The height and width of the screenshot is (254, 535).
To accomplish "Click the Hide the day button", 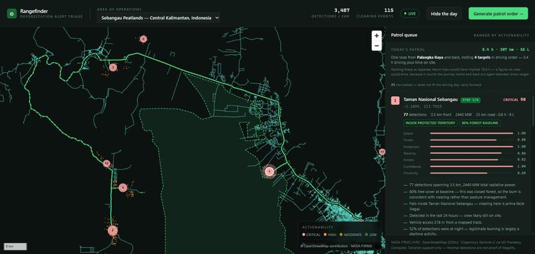I will tap(444, 14).
